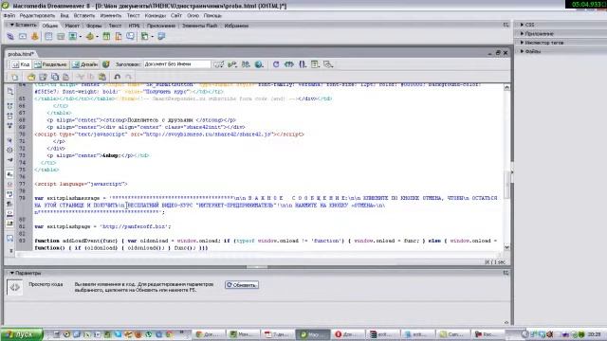Click the Date insert icon

coord(106,36)
